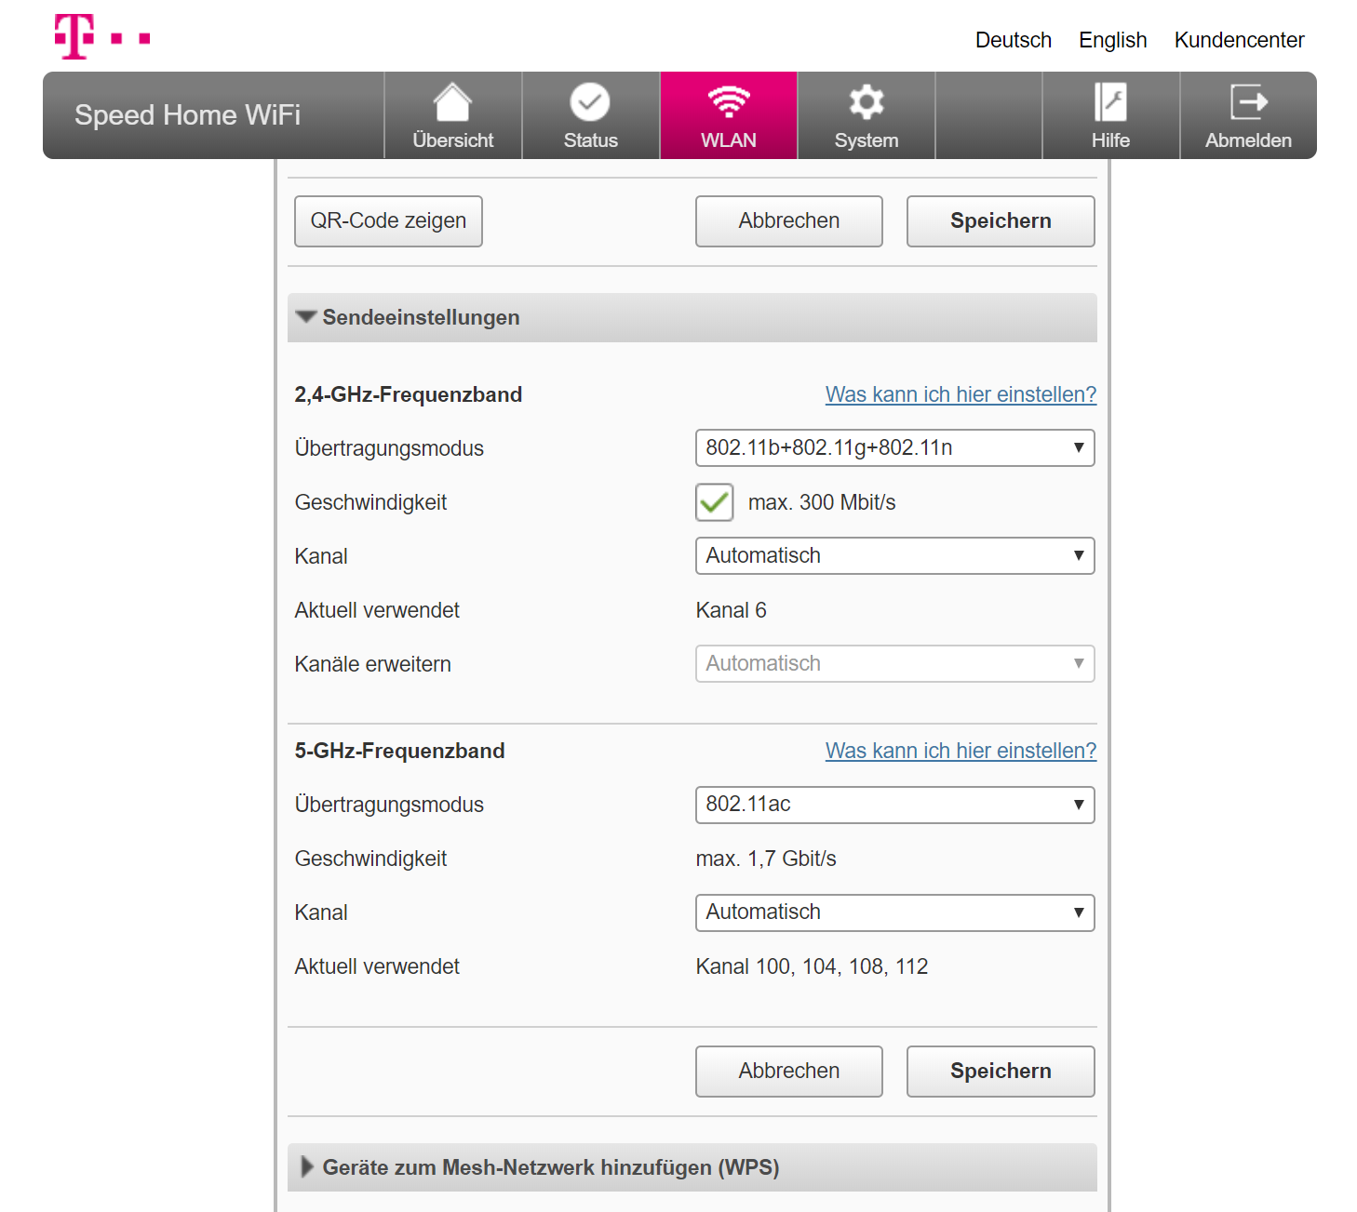Open the 5-GHz 'Was kann ich hier einstellen?' link
This screenshot has height=1212, width=1357.
point(961,751)
